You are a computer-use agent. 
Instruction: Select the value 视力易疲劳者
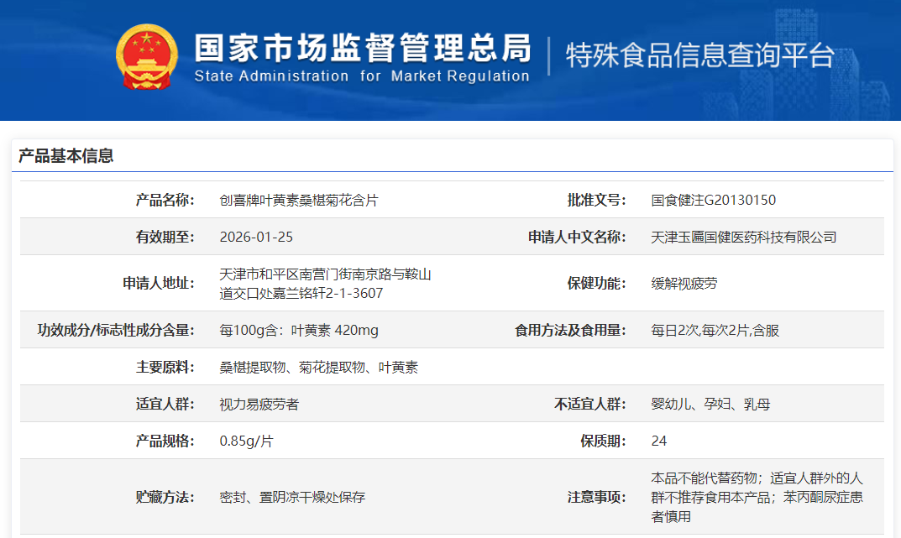(259, 405)
